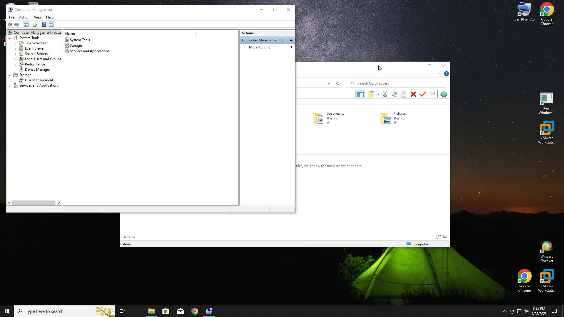Viewport: 564px width, 317px height.
Task: Click the Export List toolbar icon
Action: 35,25
